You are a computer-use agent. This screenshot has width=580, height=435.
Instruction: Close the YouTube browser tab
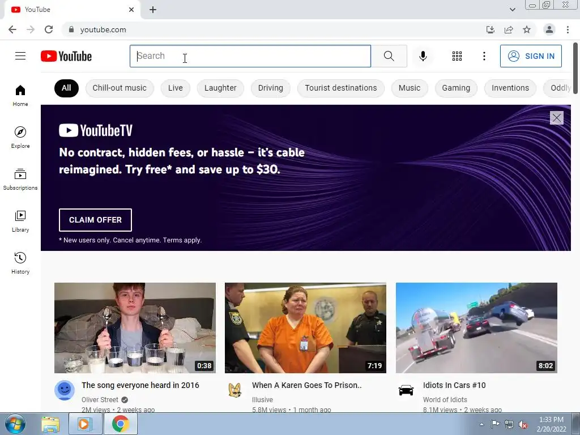[x=131, y=10]
